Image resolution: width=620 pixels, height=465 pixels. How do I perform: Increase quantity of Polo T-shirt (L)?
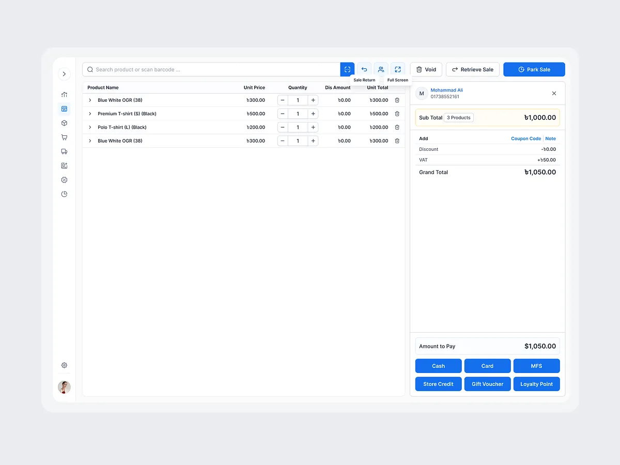click(313, 127)
